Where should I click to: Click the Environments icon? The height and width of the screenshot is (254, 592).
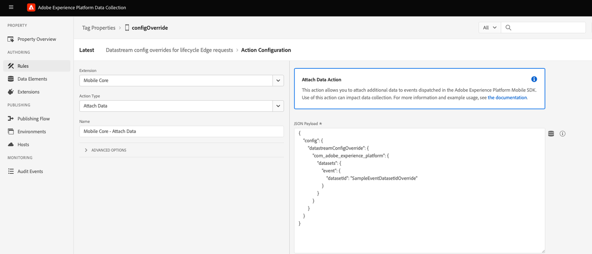pos(11,132)
